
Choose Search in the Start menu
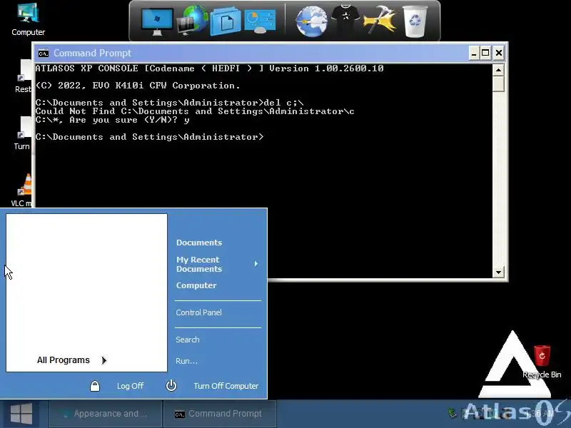(188, 340)
